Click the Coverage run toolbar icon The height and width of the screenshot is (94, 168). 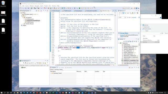point(35,8)
